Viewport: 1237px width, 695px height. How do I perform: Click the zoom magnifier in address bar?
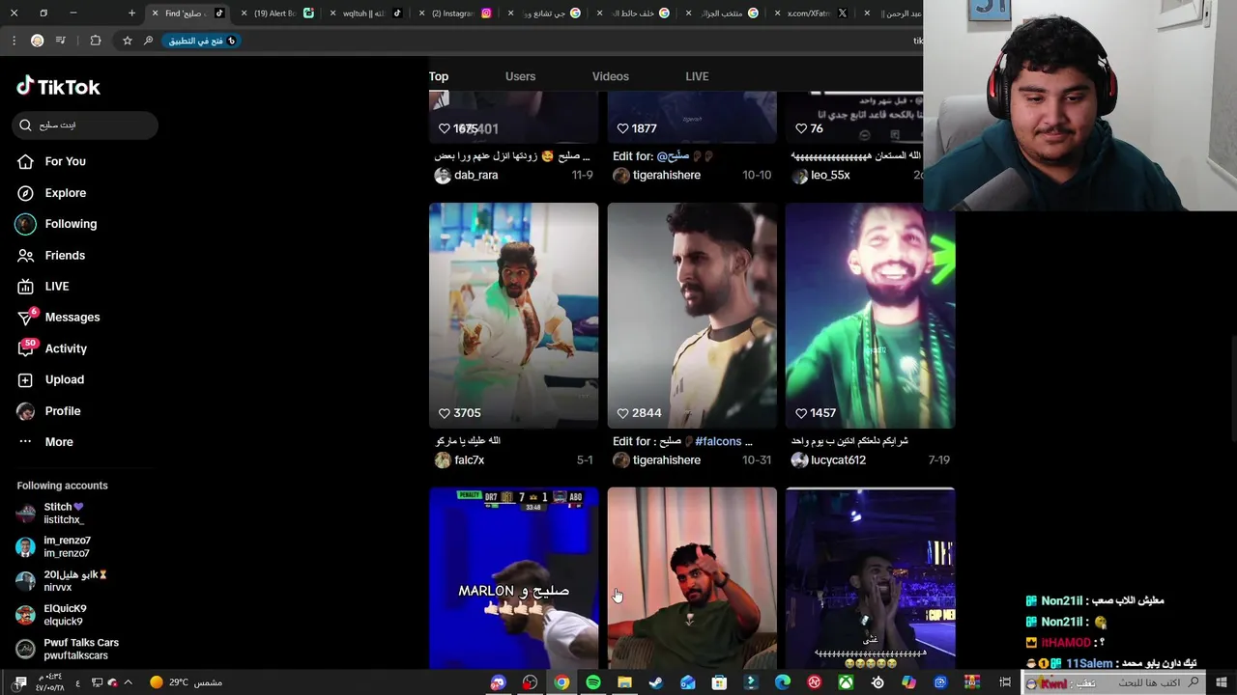[148, 41]
